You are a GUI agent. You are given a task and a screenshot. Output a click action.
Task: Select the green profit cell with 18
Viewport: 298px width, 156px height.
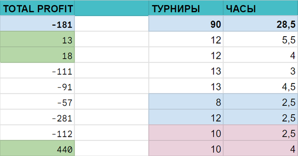point(37,55)
